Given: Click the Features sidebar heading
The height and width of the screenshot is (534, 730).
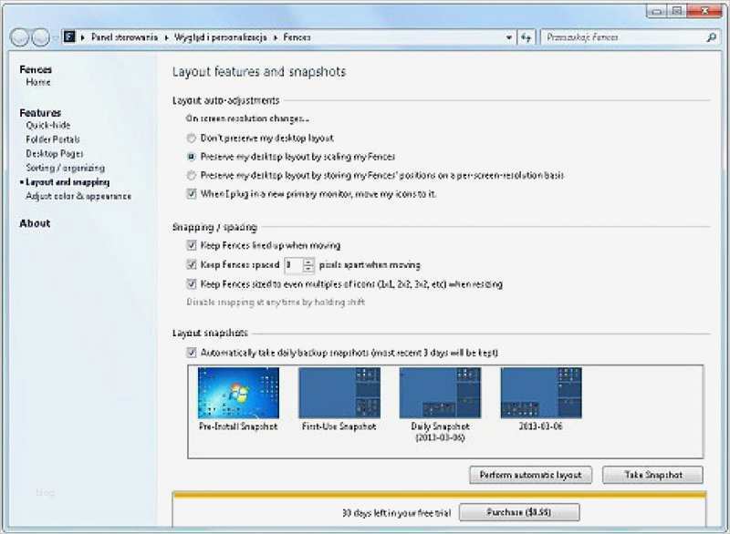Looking at the screenshot, I should tap(40, 113).
